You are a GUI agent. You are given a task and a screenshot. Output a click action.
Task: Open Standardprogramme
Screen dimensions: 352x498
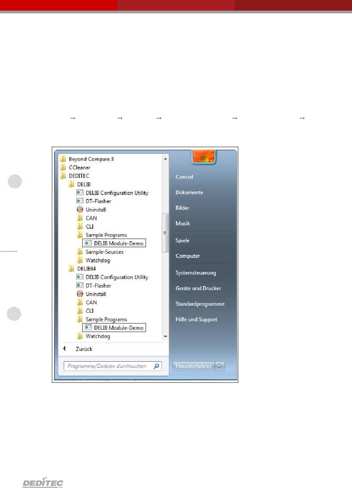200,304
